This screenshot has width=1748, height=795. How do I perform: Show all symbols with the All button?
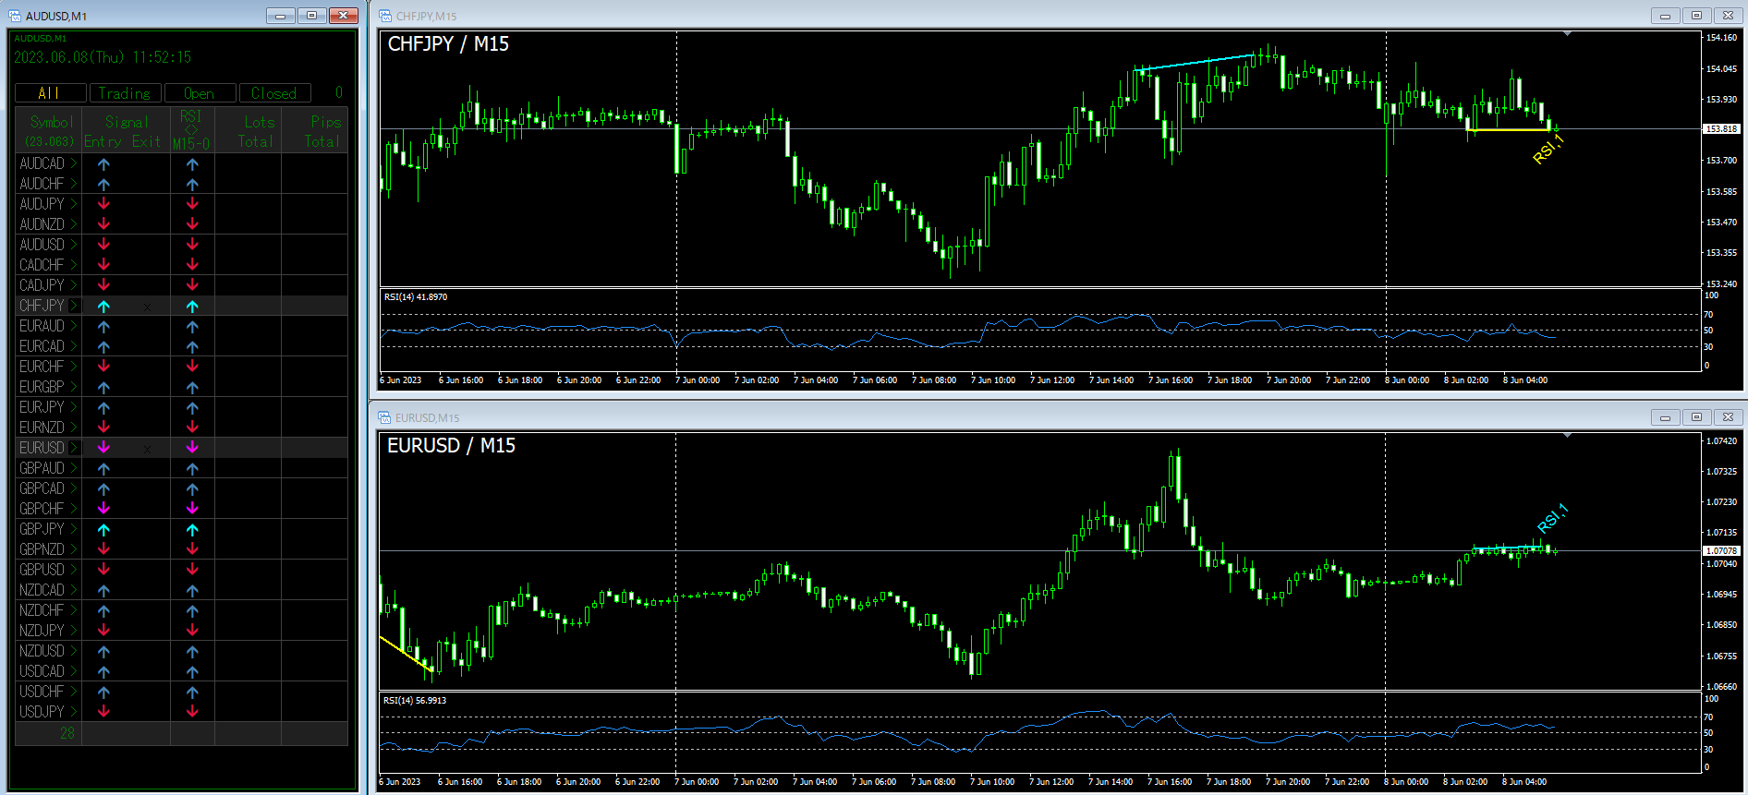pyautogui.click(x=50, y=93)
